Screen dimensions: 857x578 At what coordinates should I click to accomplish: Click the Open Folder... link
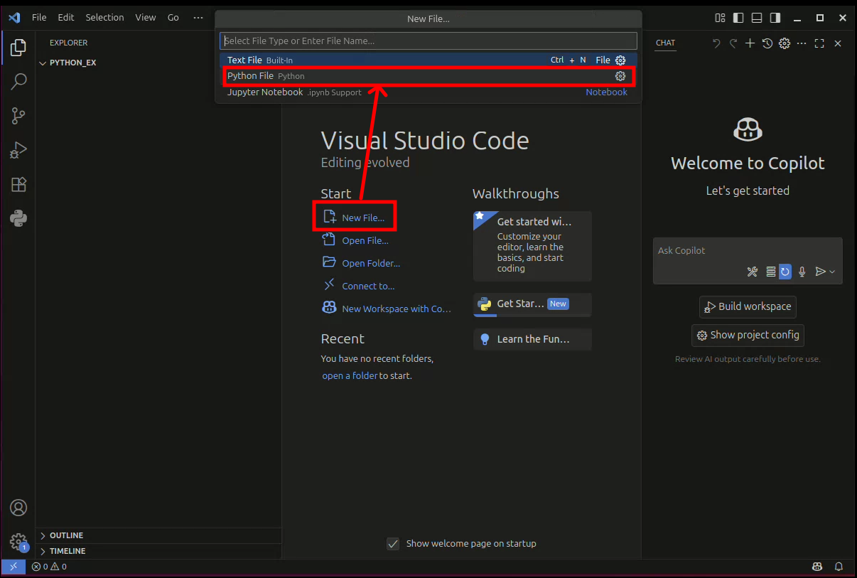pyautogui.click(x=361, y=263)
